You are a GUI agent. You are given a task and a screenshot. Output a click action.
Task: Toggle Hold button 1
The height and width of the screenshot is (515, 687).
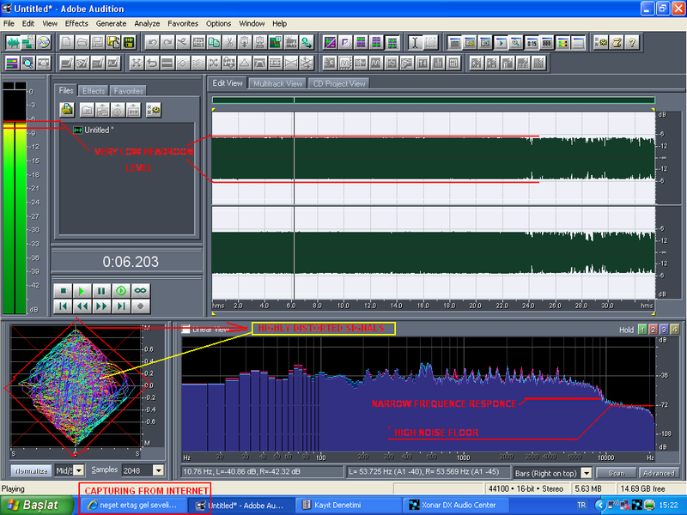point(641,330)
